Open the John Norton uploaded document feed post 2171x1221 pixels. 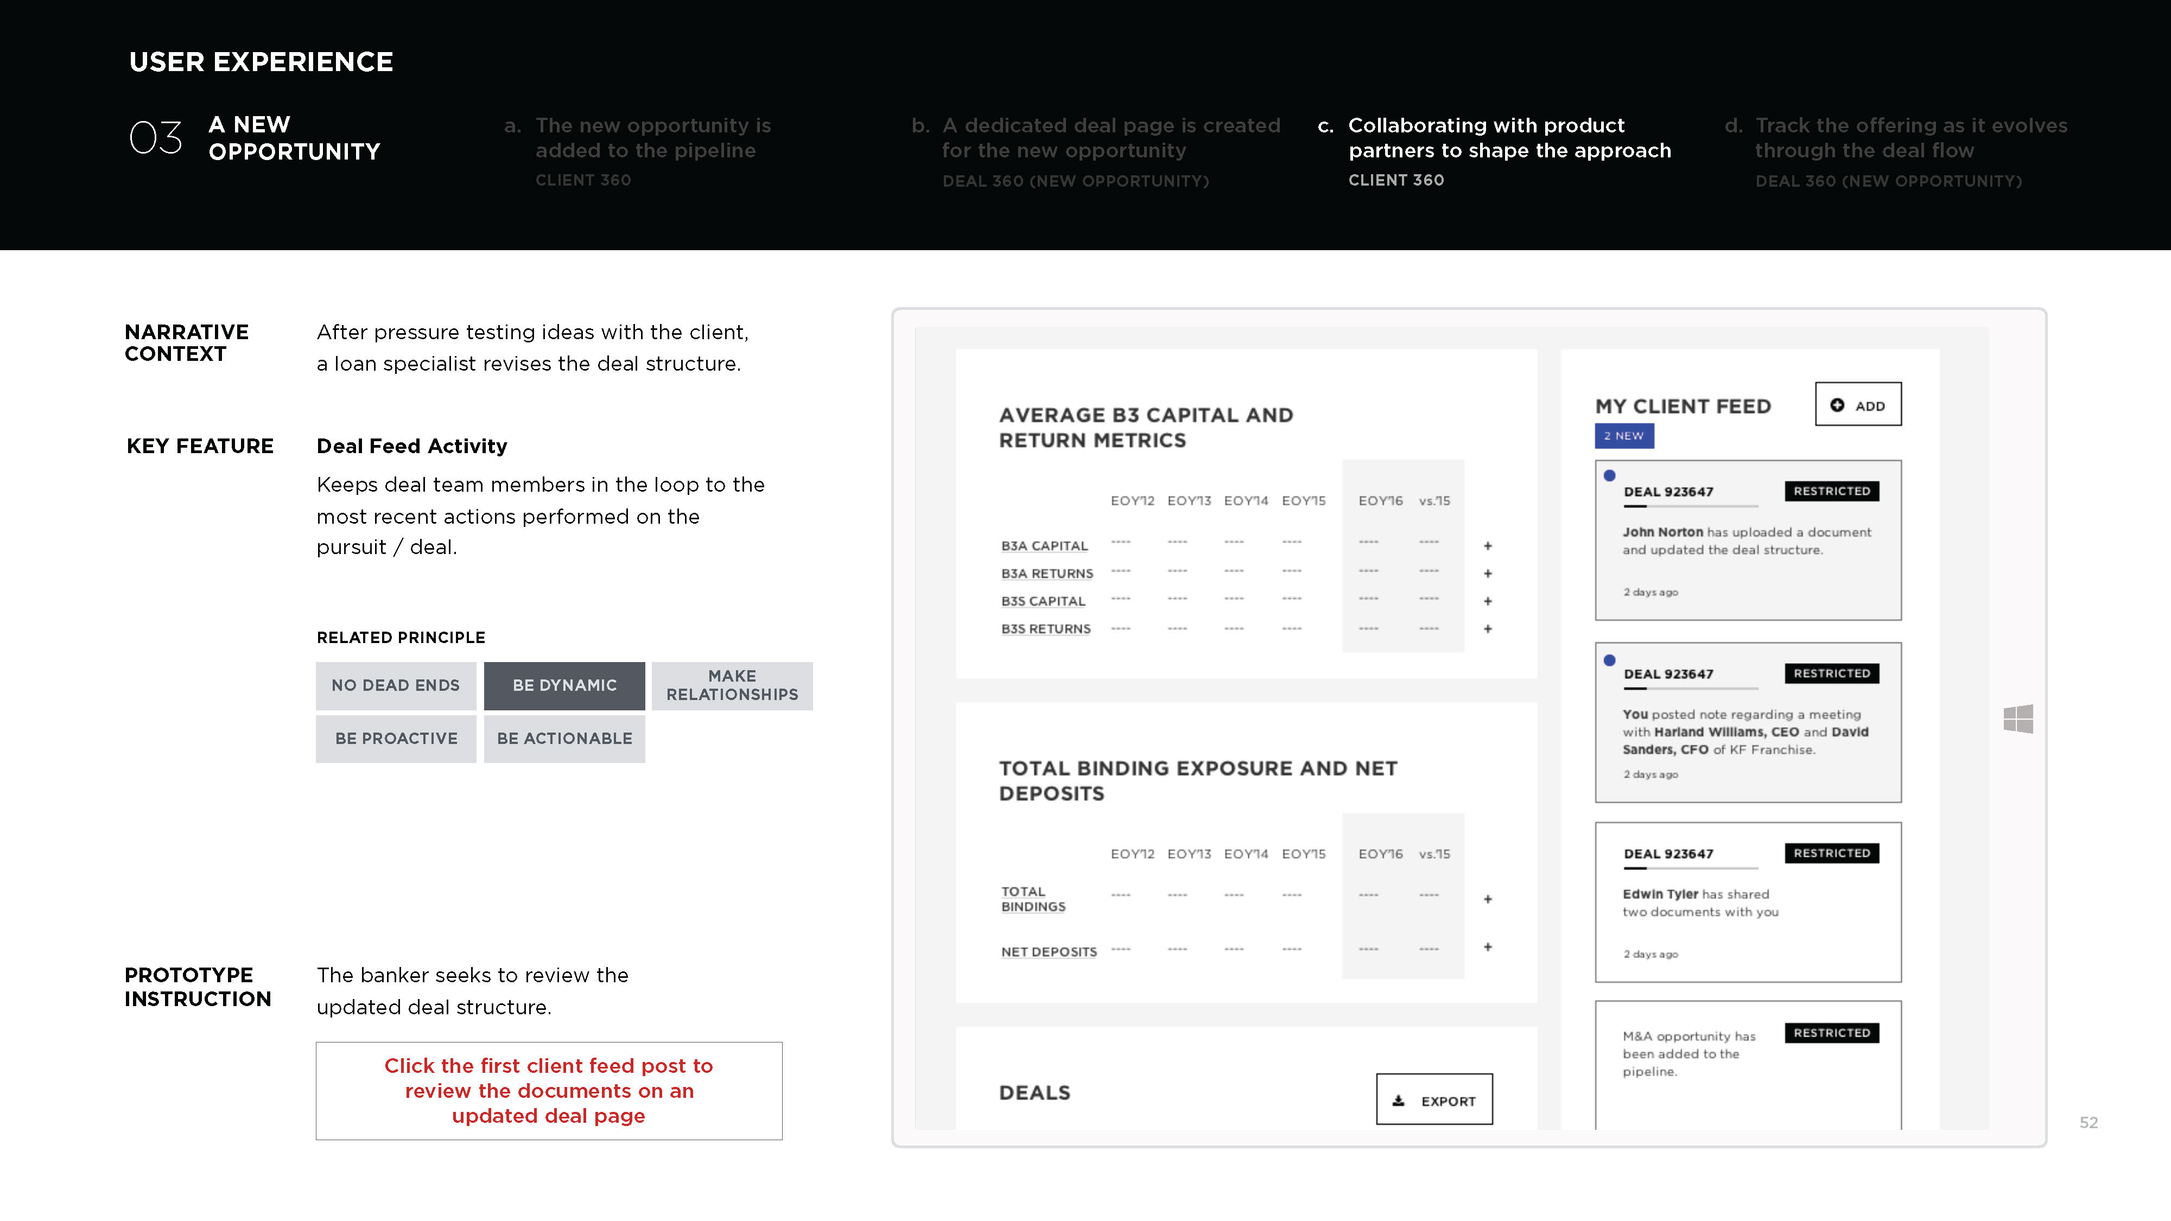click(x=1748, y=540)
